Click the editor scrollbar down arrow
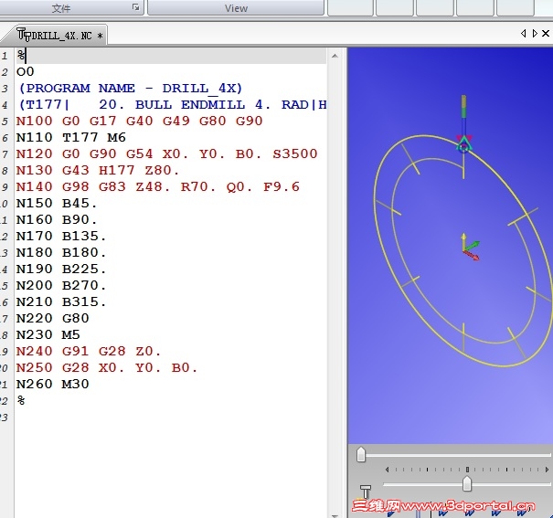The image size is (553, 518). click(335, 515)
